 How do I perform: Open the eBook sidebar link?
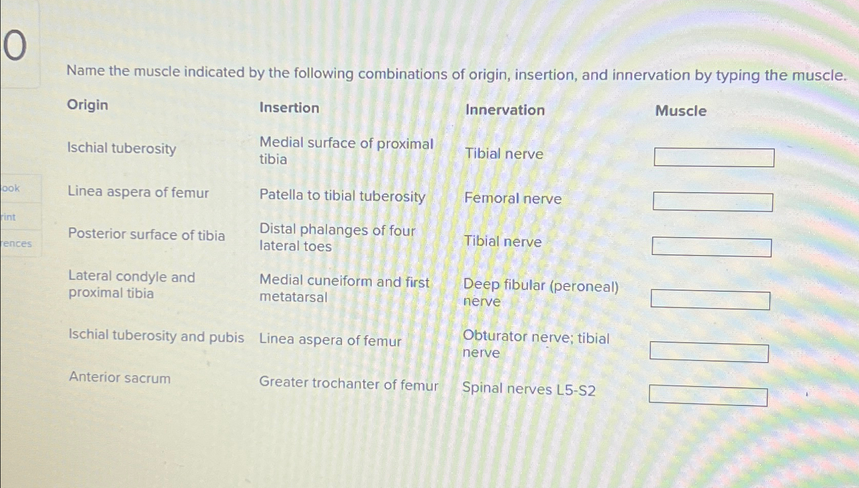pyautogui.click(x=11, y=189)
